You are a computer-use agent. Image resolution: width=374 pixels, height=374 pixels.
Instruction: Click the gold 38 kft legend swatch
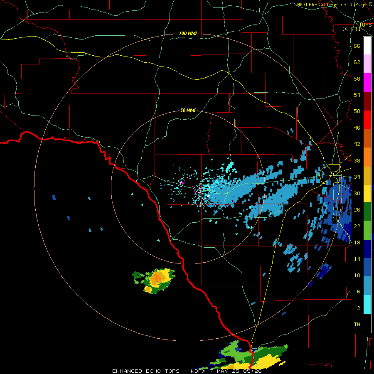367,175
